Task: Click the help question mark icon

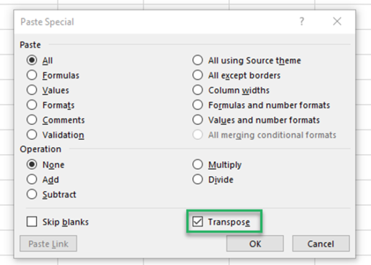Action: click(x=302, y=22)
